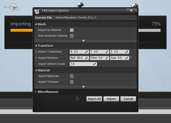This screenshot has height=123, width=171.
Task: Click the Roll field spinner arrow
Action: pos(86,58)
